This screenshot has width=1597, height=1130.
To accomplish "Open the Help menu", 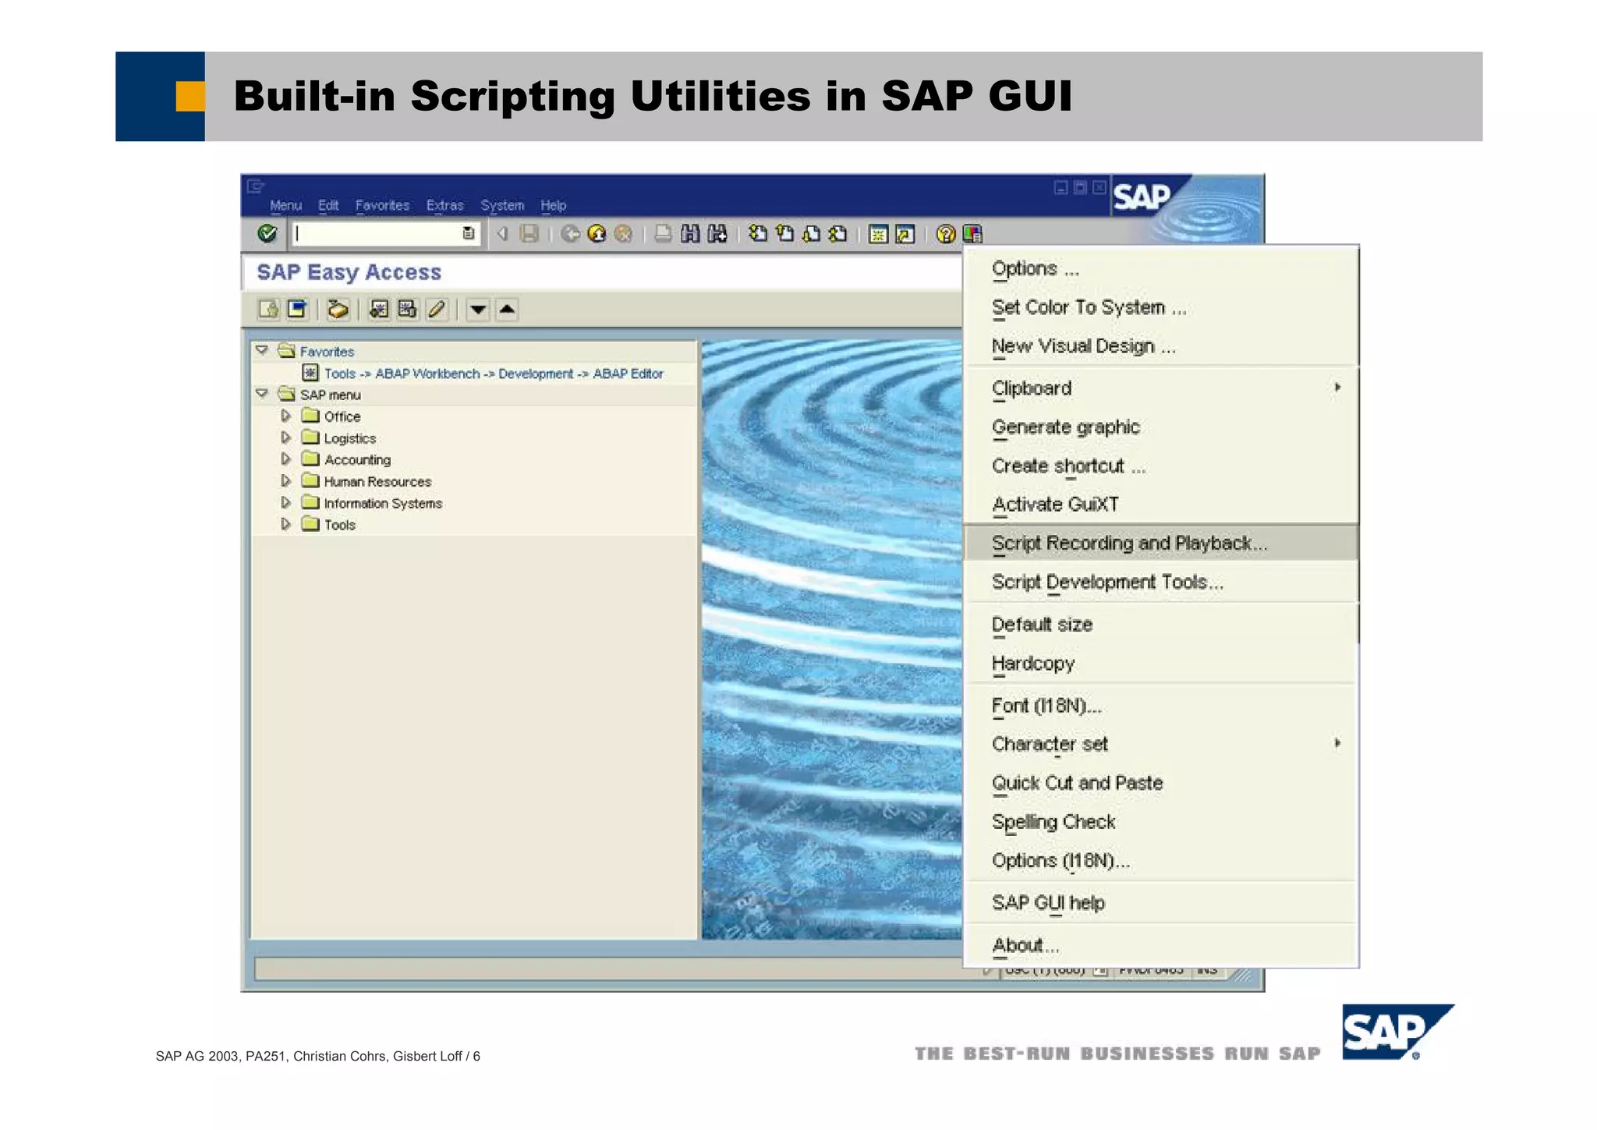I will point(554,205).
